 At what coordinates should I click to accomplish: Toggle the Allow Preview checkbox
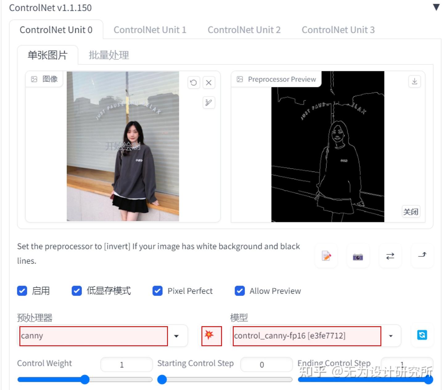(240, 291)
